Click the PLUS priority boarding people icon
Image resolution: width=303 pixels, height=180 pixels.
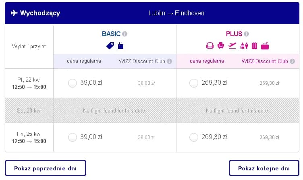(x=244, y=46)
